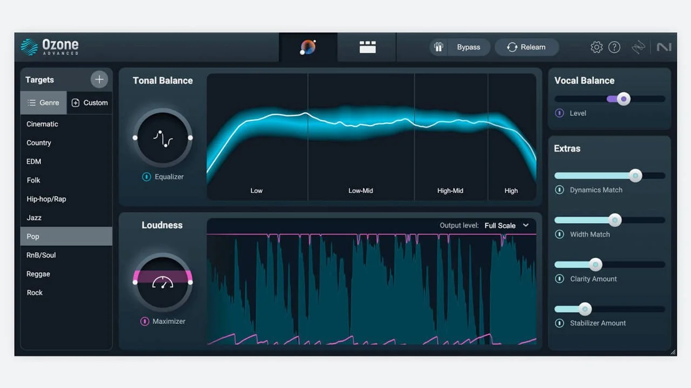Adjust the Clarity Amount slider handle

[x=595, y=264]
